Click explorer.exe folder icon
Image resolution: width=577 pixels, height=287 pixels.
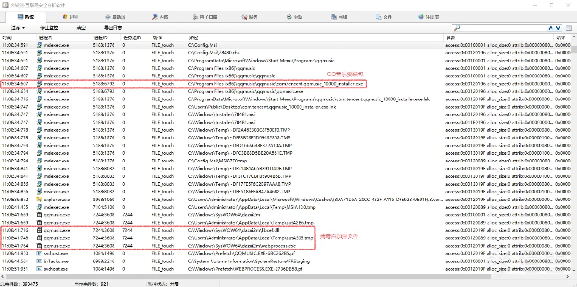(x=40, y=199)
